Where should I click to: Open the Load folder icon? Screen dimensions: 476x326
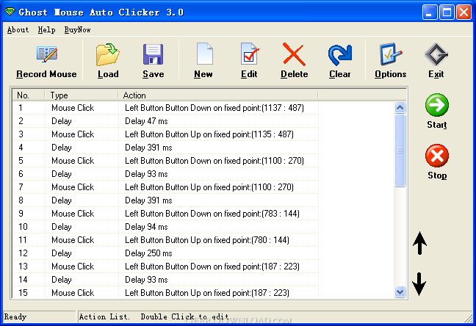pyautogui.click(x=108, y=54)
